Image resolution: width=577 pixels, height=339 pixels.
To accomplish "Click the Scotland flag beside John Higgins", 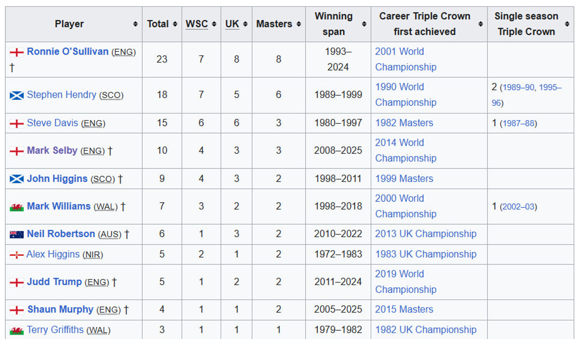I will 17,179.
